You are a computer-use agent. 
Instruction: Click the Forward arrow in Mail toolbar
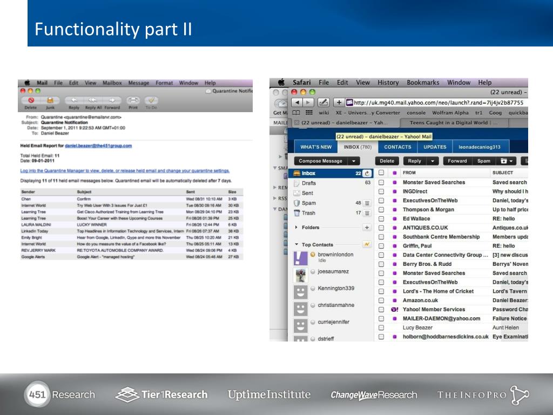112,100
